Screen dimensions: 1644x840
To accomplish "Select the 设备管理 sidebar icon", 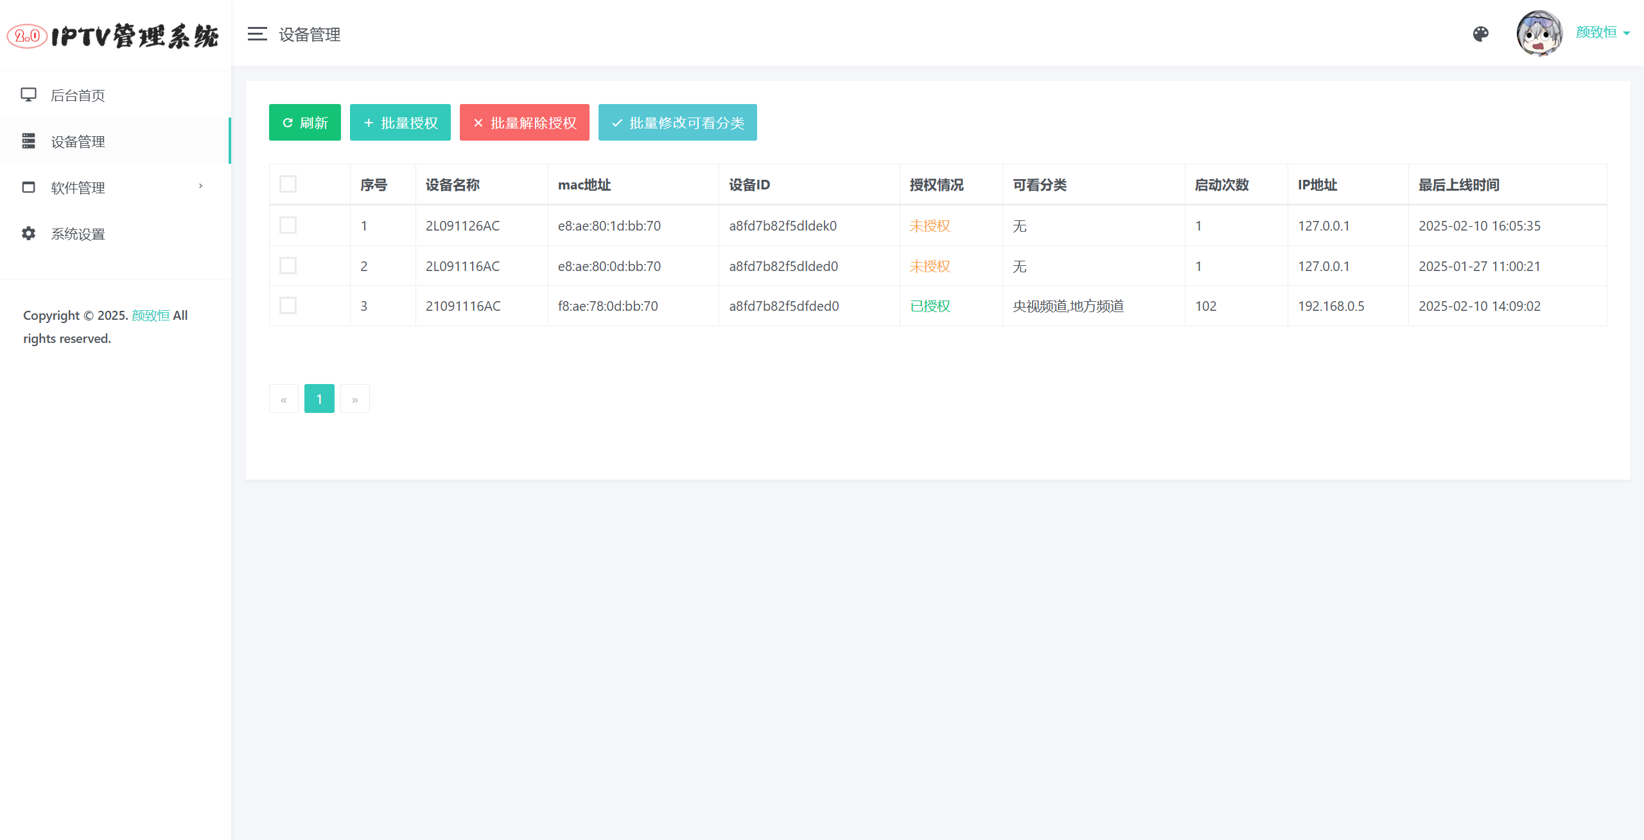I will (x=28, y=141).
